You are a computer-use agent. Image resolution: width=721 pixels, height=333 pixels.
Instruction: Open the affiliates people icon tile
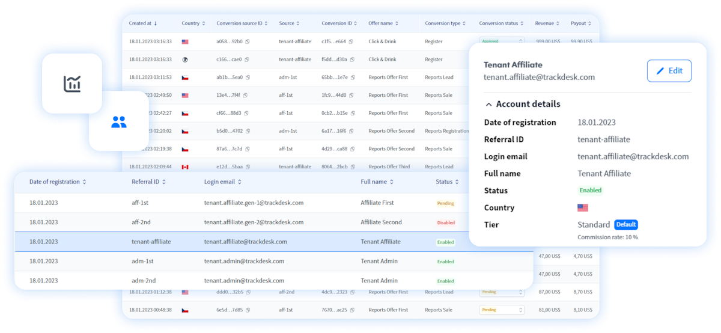(119, 122)
